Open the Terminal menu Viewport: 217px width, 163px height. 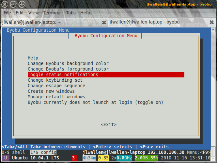[52, 13]
